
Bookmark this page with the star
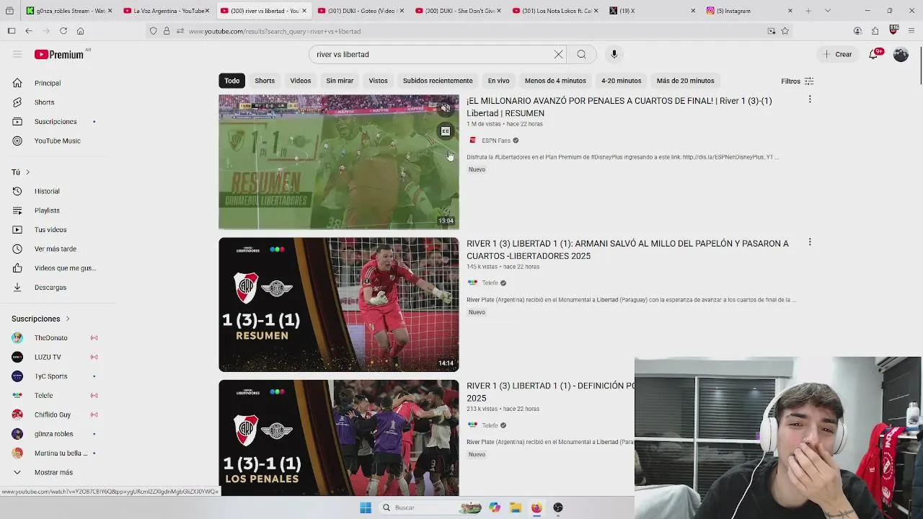pos(785,31)
